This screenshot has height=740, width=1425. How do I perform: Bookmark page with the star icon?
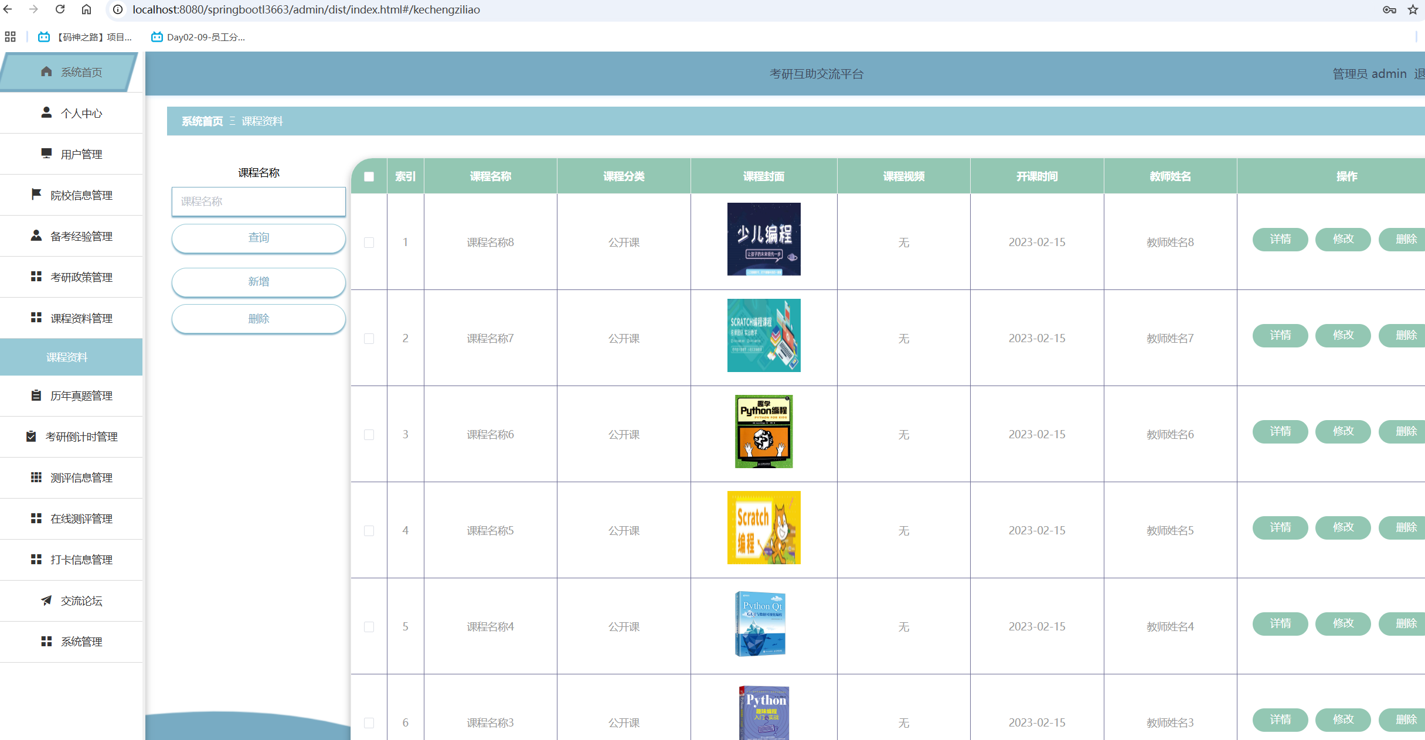tap(1413, 9)
